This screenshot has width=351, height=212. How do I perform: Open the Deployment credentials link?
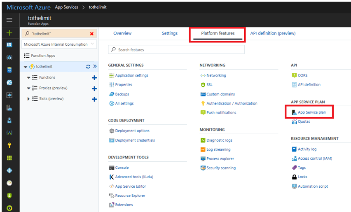click(x=135, y=140)
